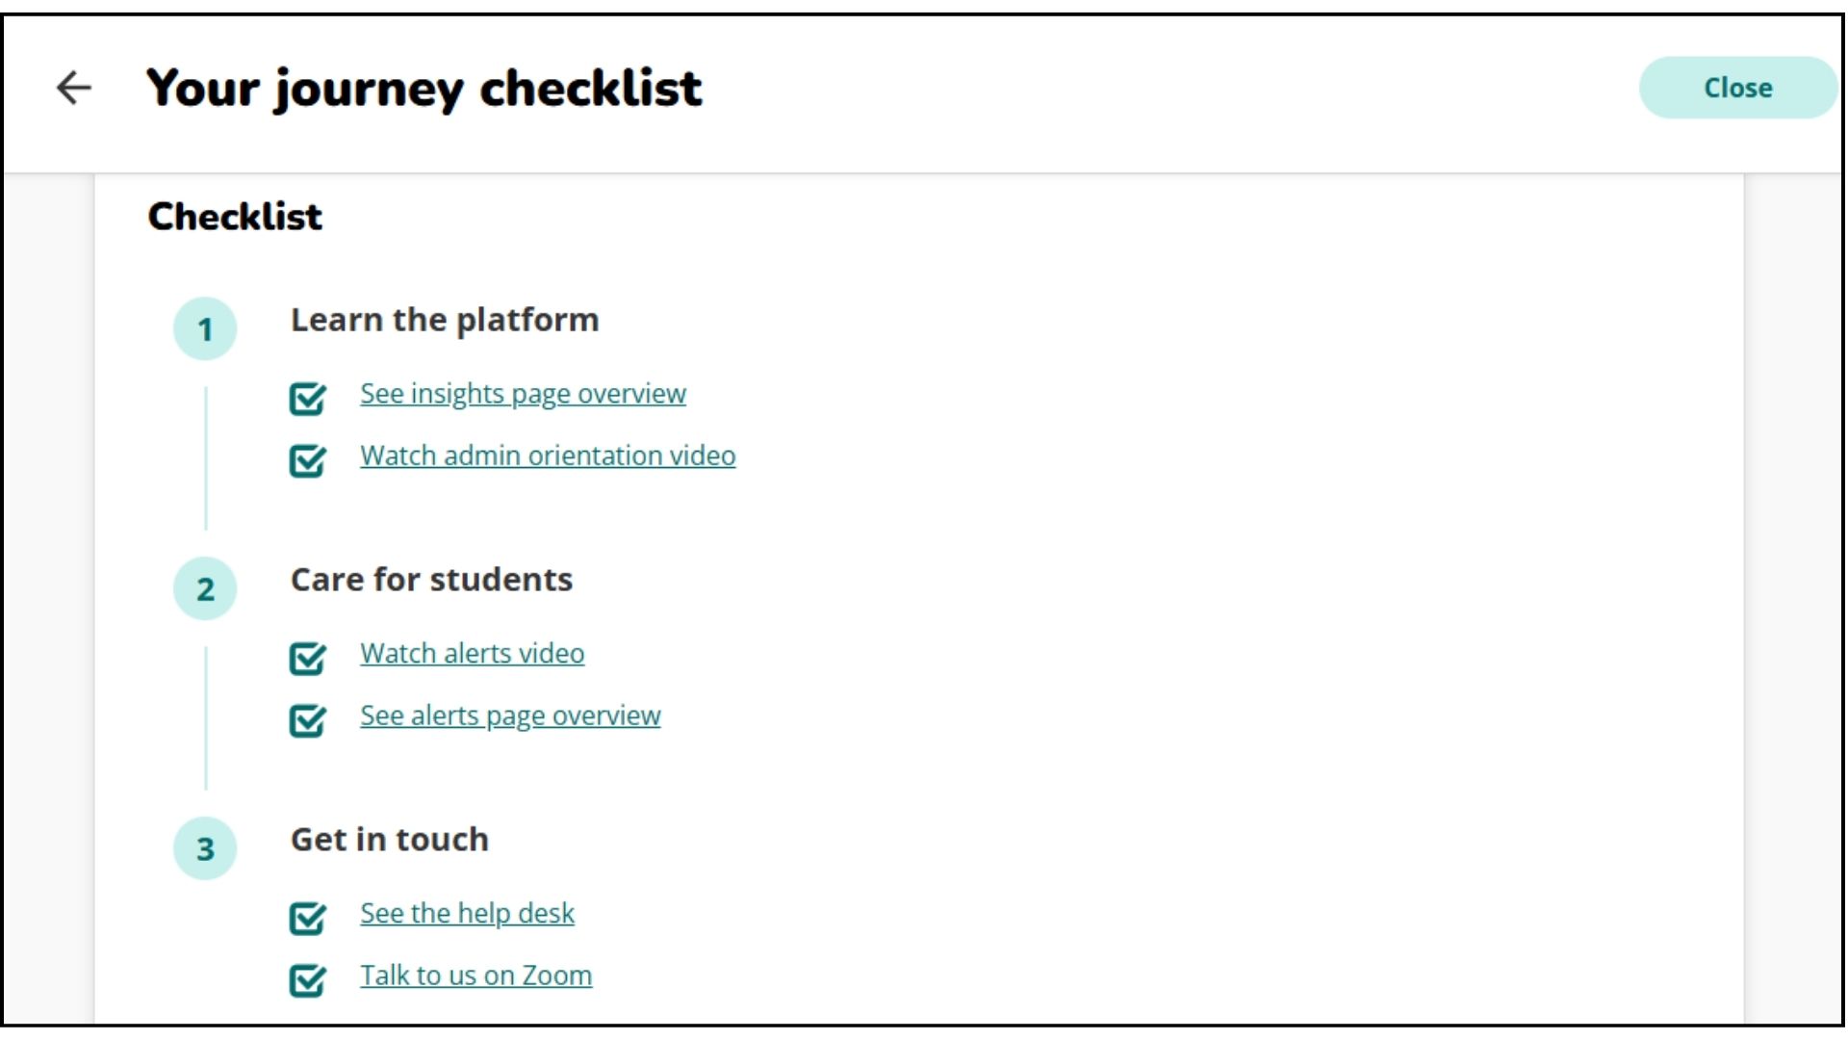This screenshot has width=1848, height=1040.
Task: Click the checkbox next to 'Talk to us on Zoom'
Action: pyautogui.click(x=306, y=975)
